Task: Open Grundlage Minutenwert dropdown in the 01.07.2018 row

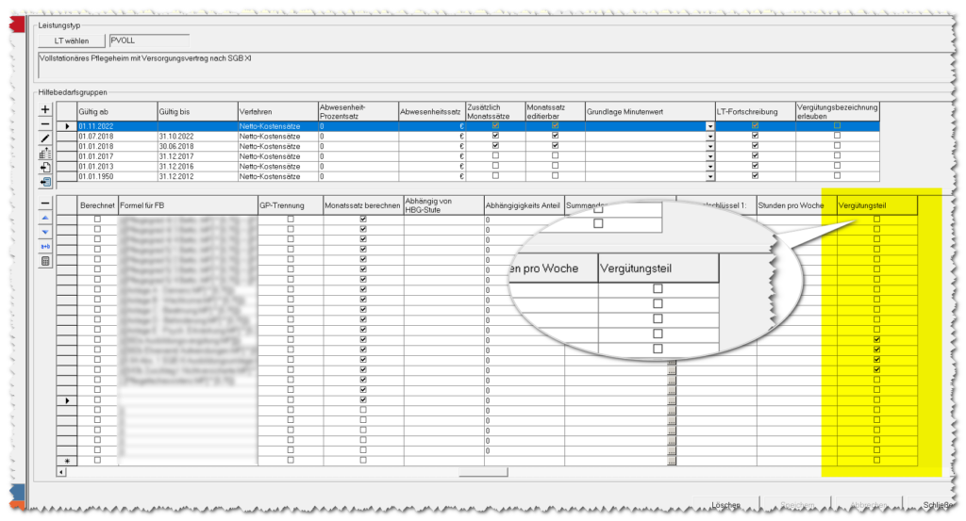Action: tap(709, 137)
